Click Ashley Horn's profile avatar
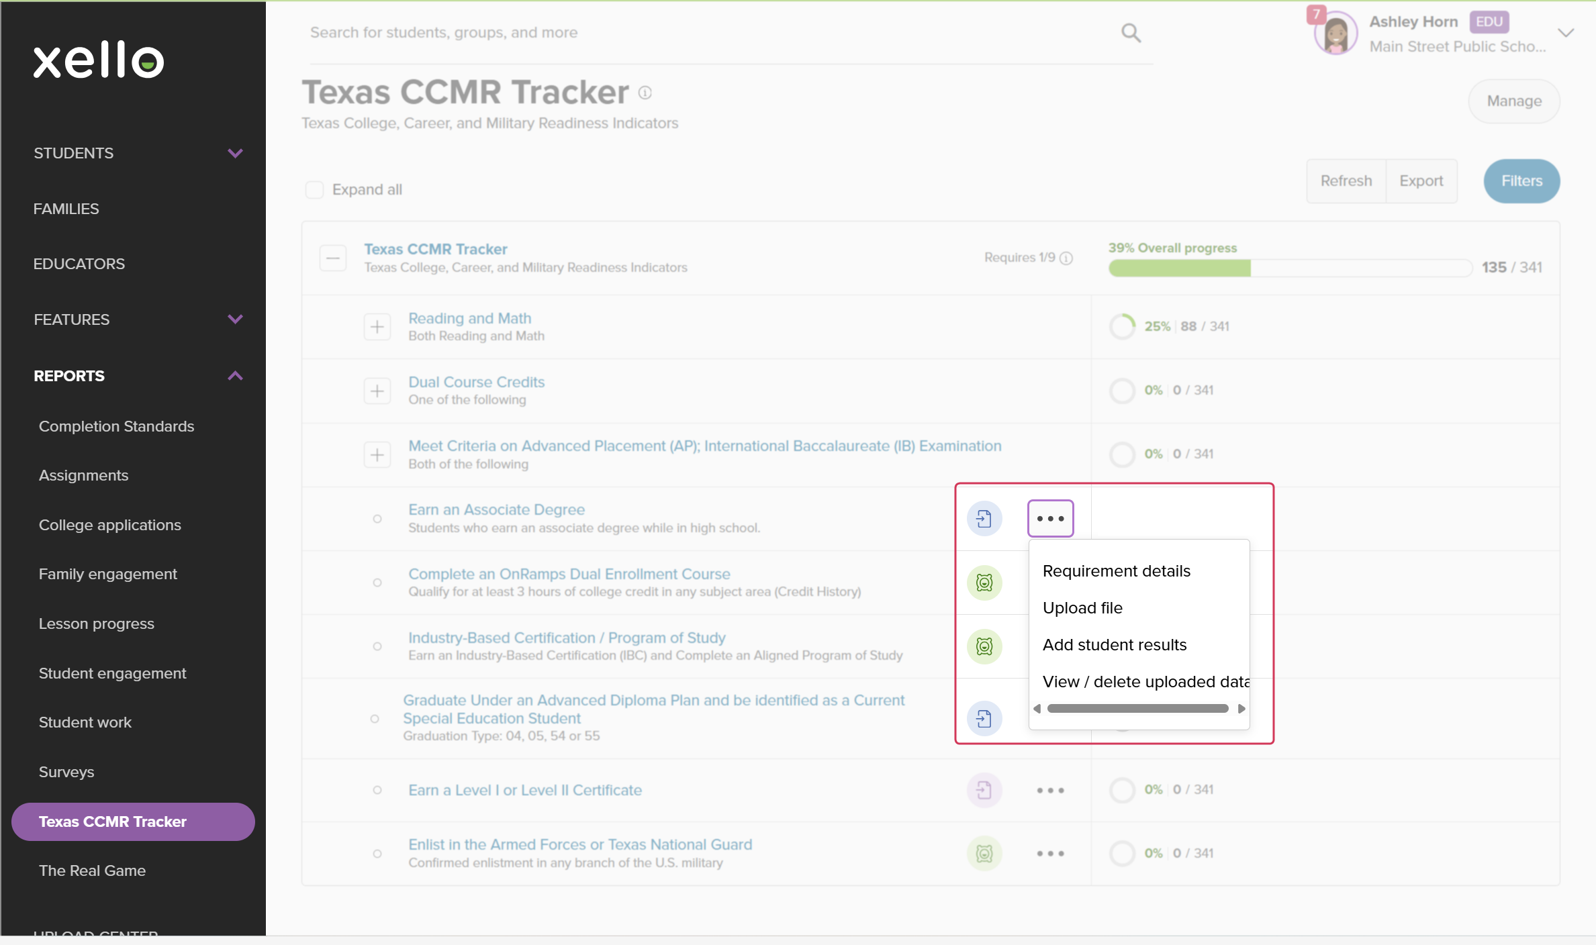Screen dimensions: 1596x945 [x=1335, y=34]
